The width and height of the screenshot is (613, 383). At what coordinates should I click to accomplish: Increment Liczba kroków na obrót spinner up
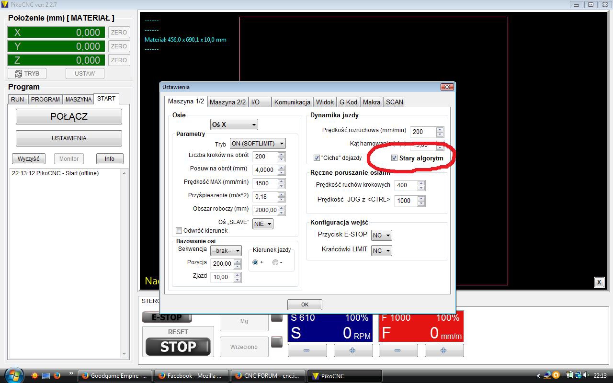pos(282,154)
